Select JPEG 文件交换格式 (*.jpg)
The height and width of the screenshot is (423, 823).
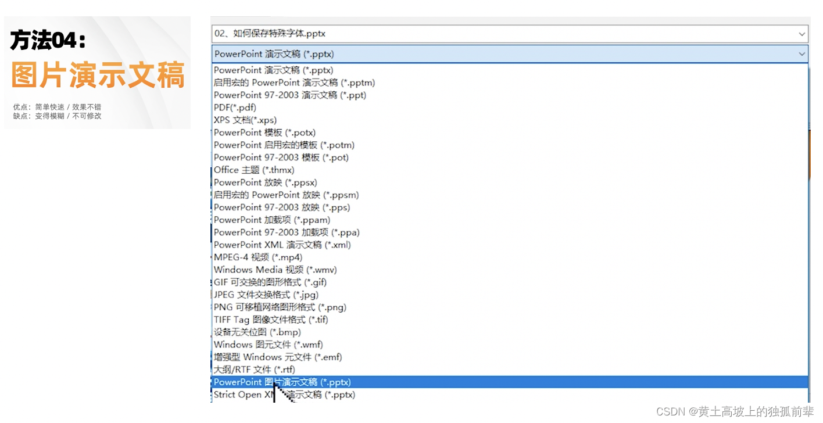[x=510, y=295]
